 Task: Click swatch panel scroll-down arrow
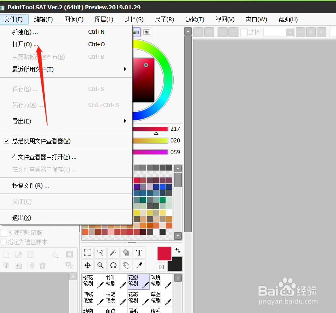pos(178,236)
